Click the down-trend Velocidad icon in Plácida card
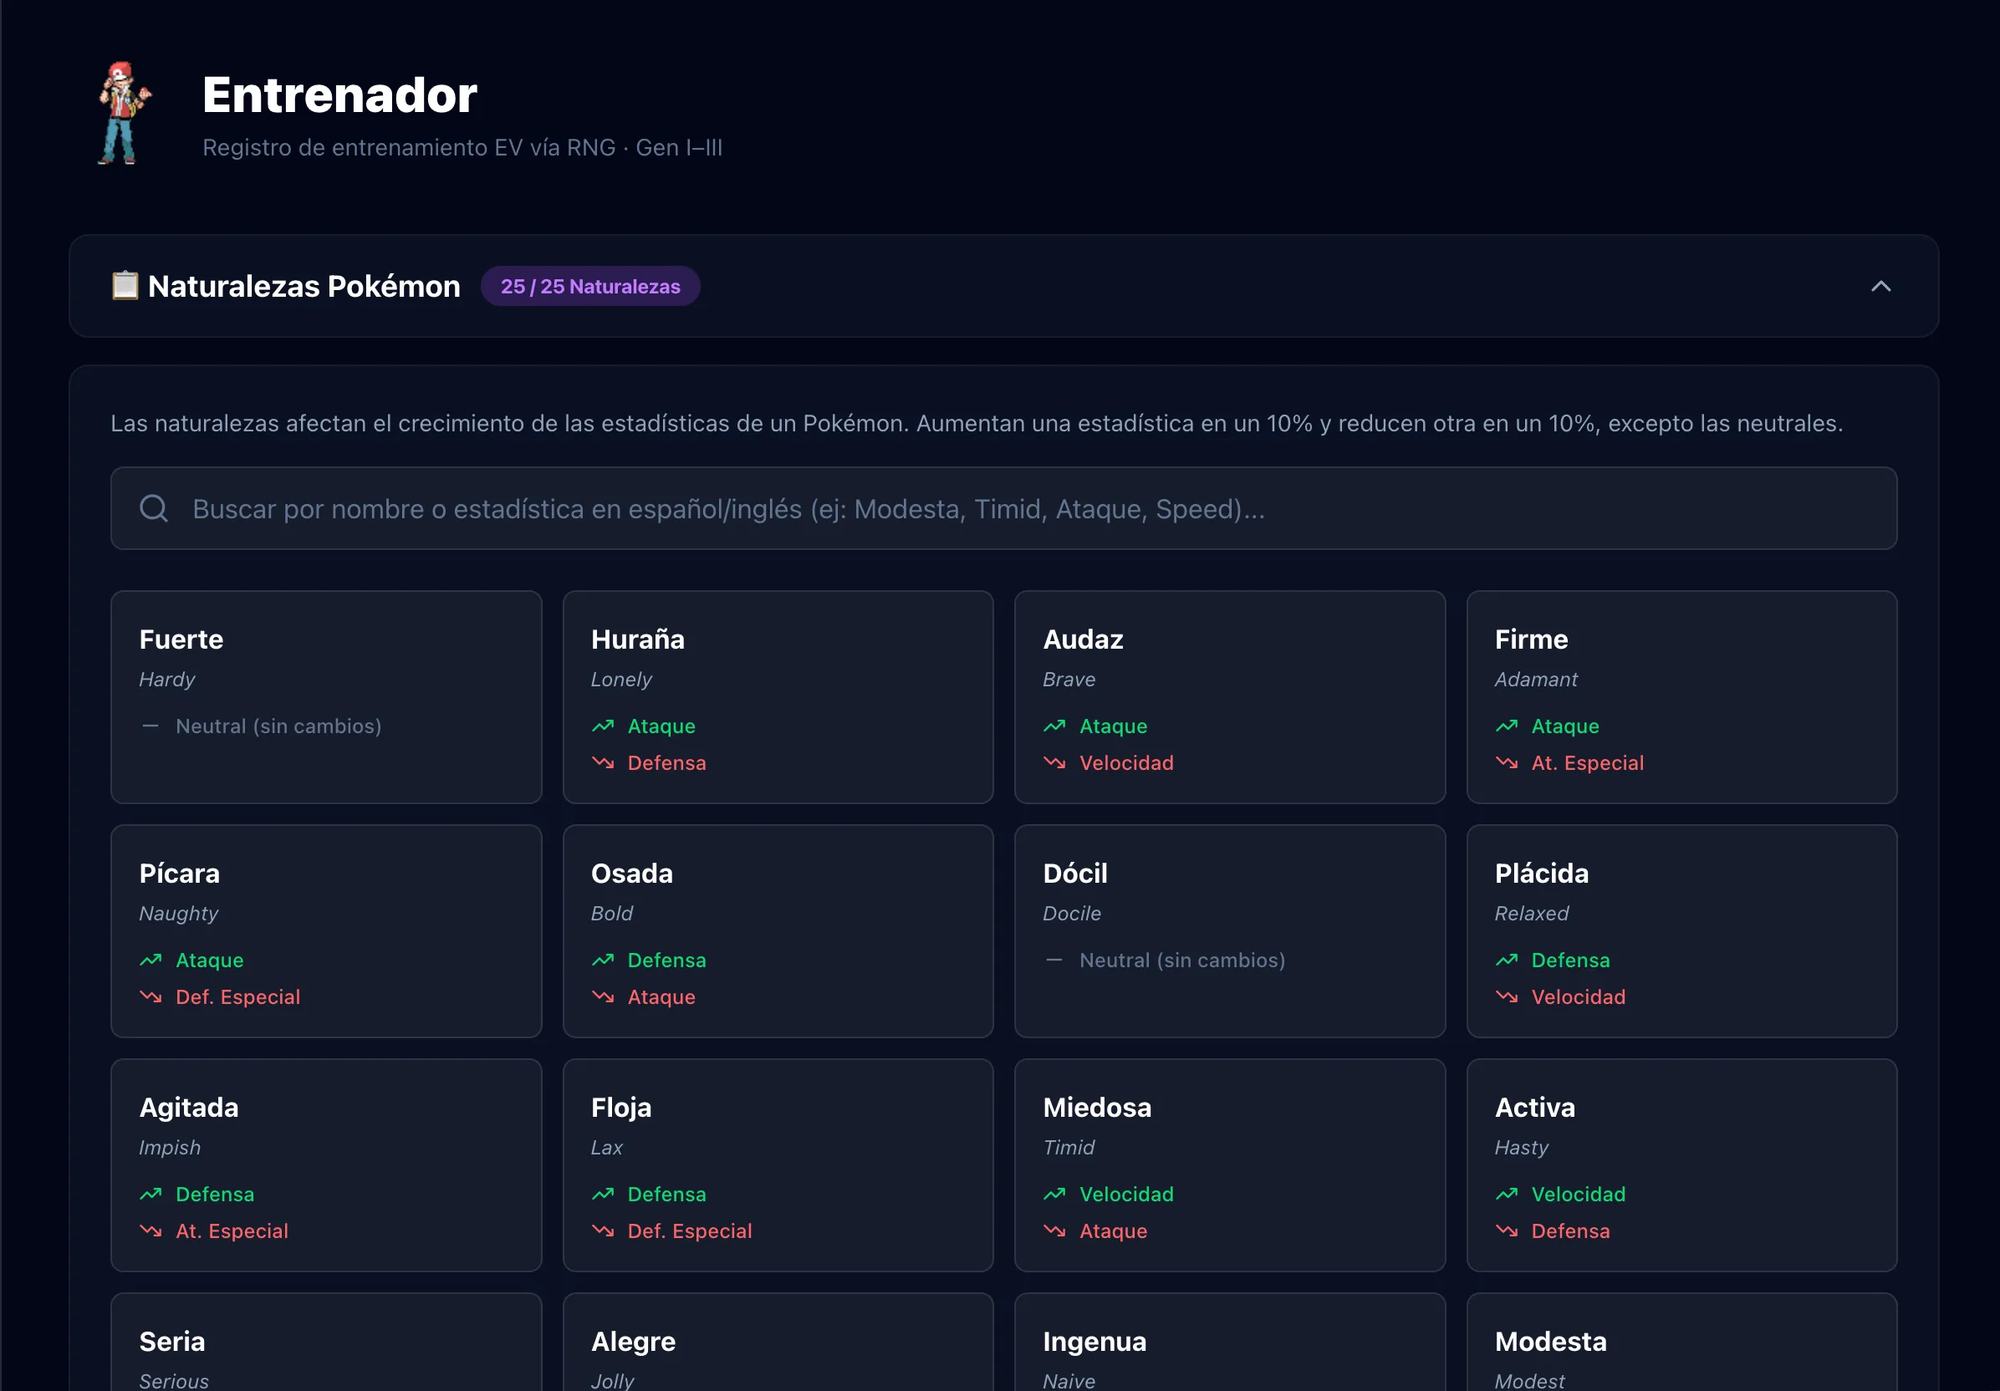This screenshot has width=2000, height=1391. point(1506,996)
